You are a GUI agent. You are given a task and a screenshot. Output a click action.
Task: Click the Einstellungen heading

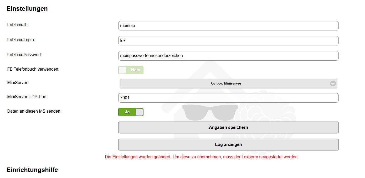[x=27, y=9]
